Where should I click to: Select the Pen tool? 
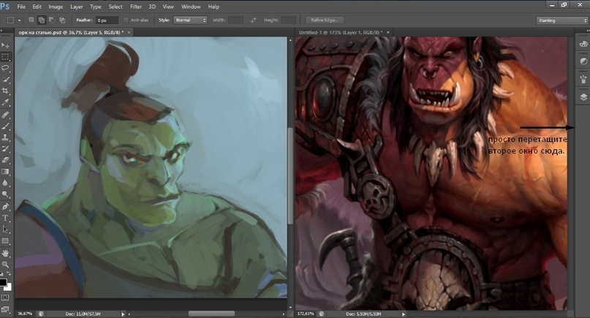coord(5,207)
